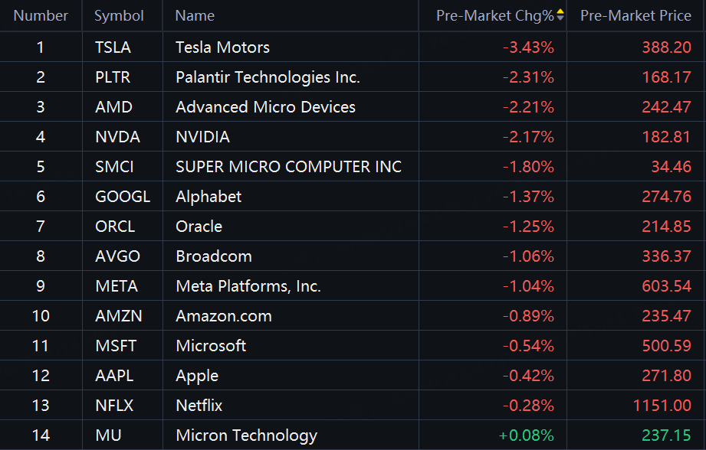706x450 pixels.
Task: Open the AMZN ticker symbol
Action: pos(117,316)
